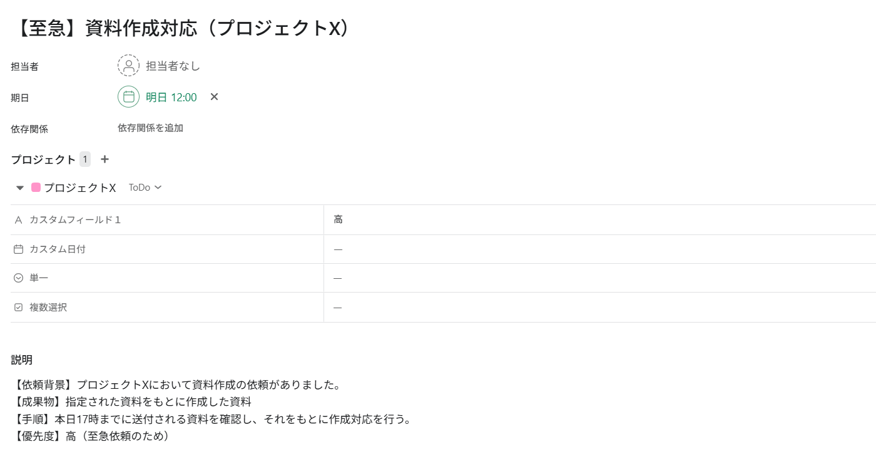Click the calendar icon beside カスタム日付
876x457 pixels.
[x=18, y=249]
